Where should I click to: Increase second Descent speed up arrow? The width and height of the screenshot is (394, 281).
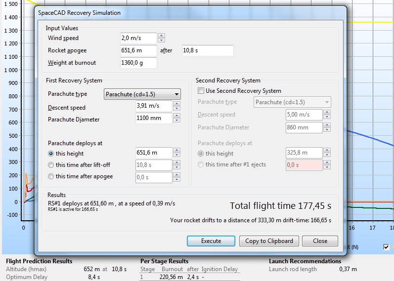(x=327, y=112)
